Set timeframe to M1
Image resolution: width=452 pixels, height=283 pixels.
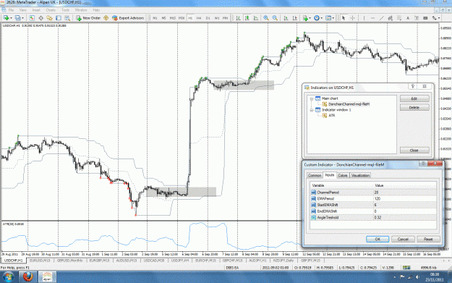tap(155, 18)
